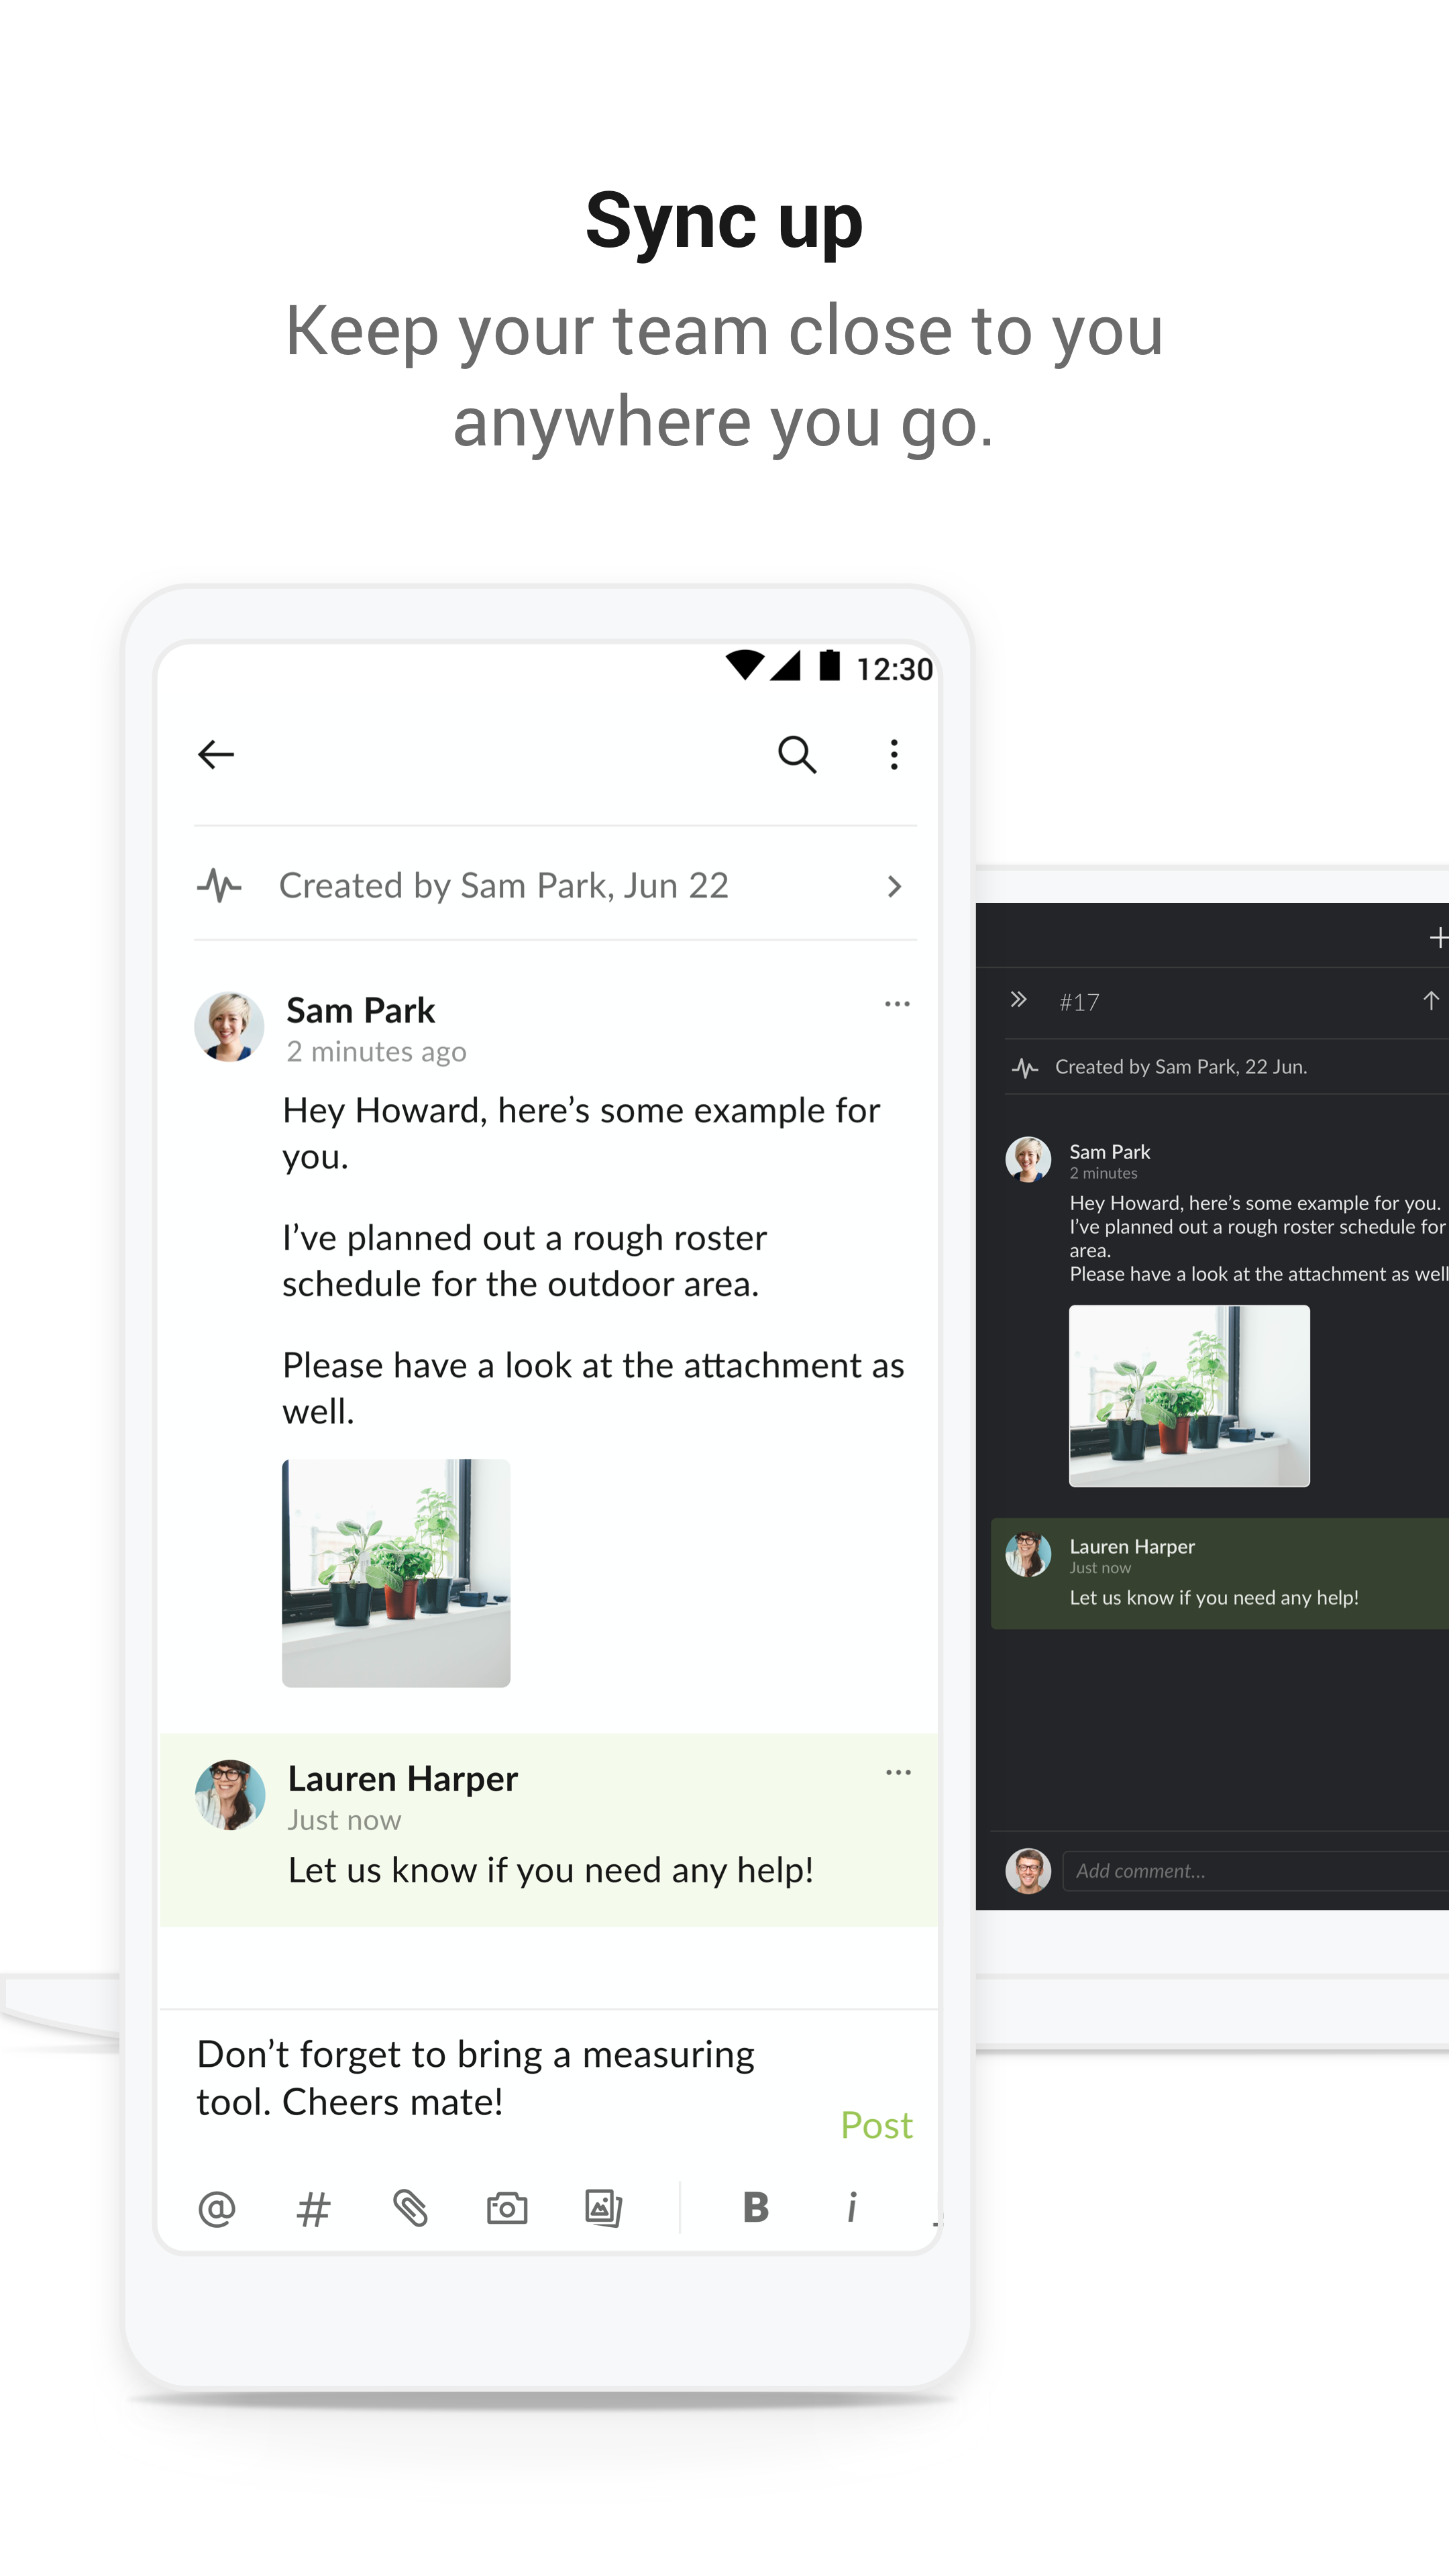Viewport: 1449px width, 2576px height.
Task: Open the three-dot overflow menu
Action: coord(894,755)
